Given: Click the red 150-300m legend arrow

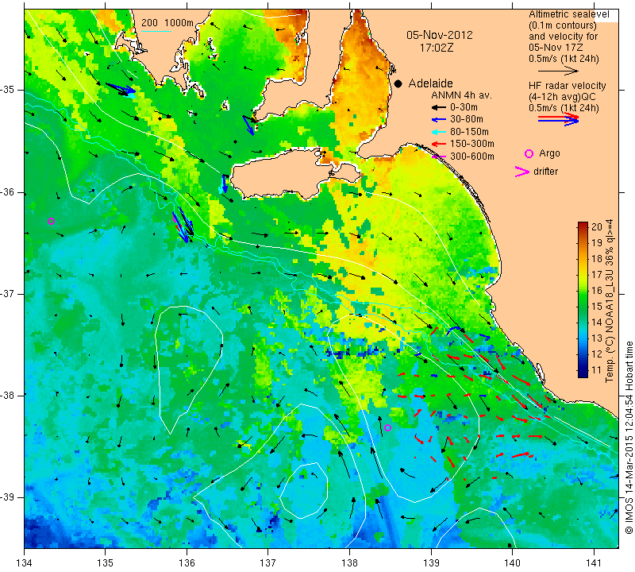Looking at the screenshot, I should click(x=439, y=144).
